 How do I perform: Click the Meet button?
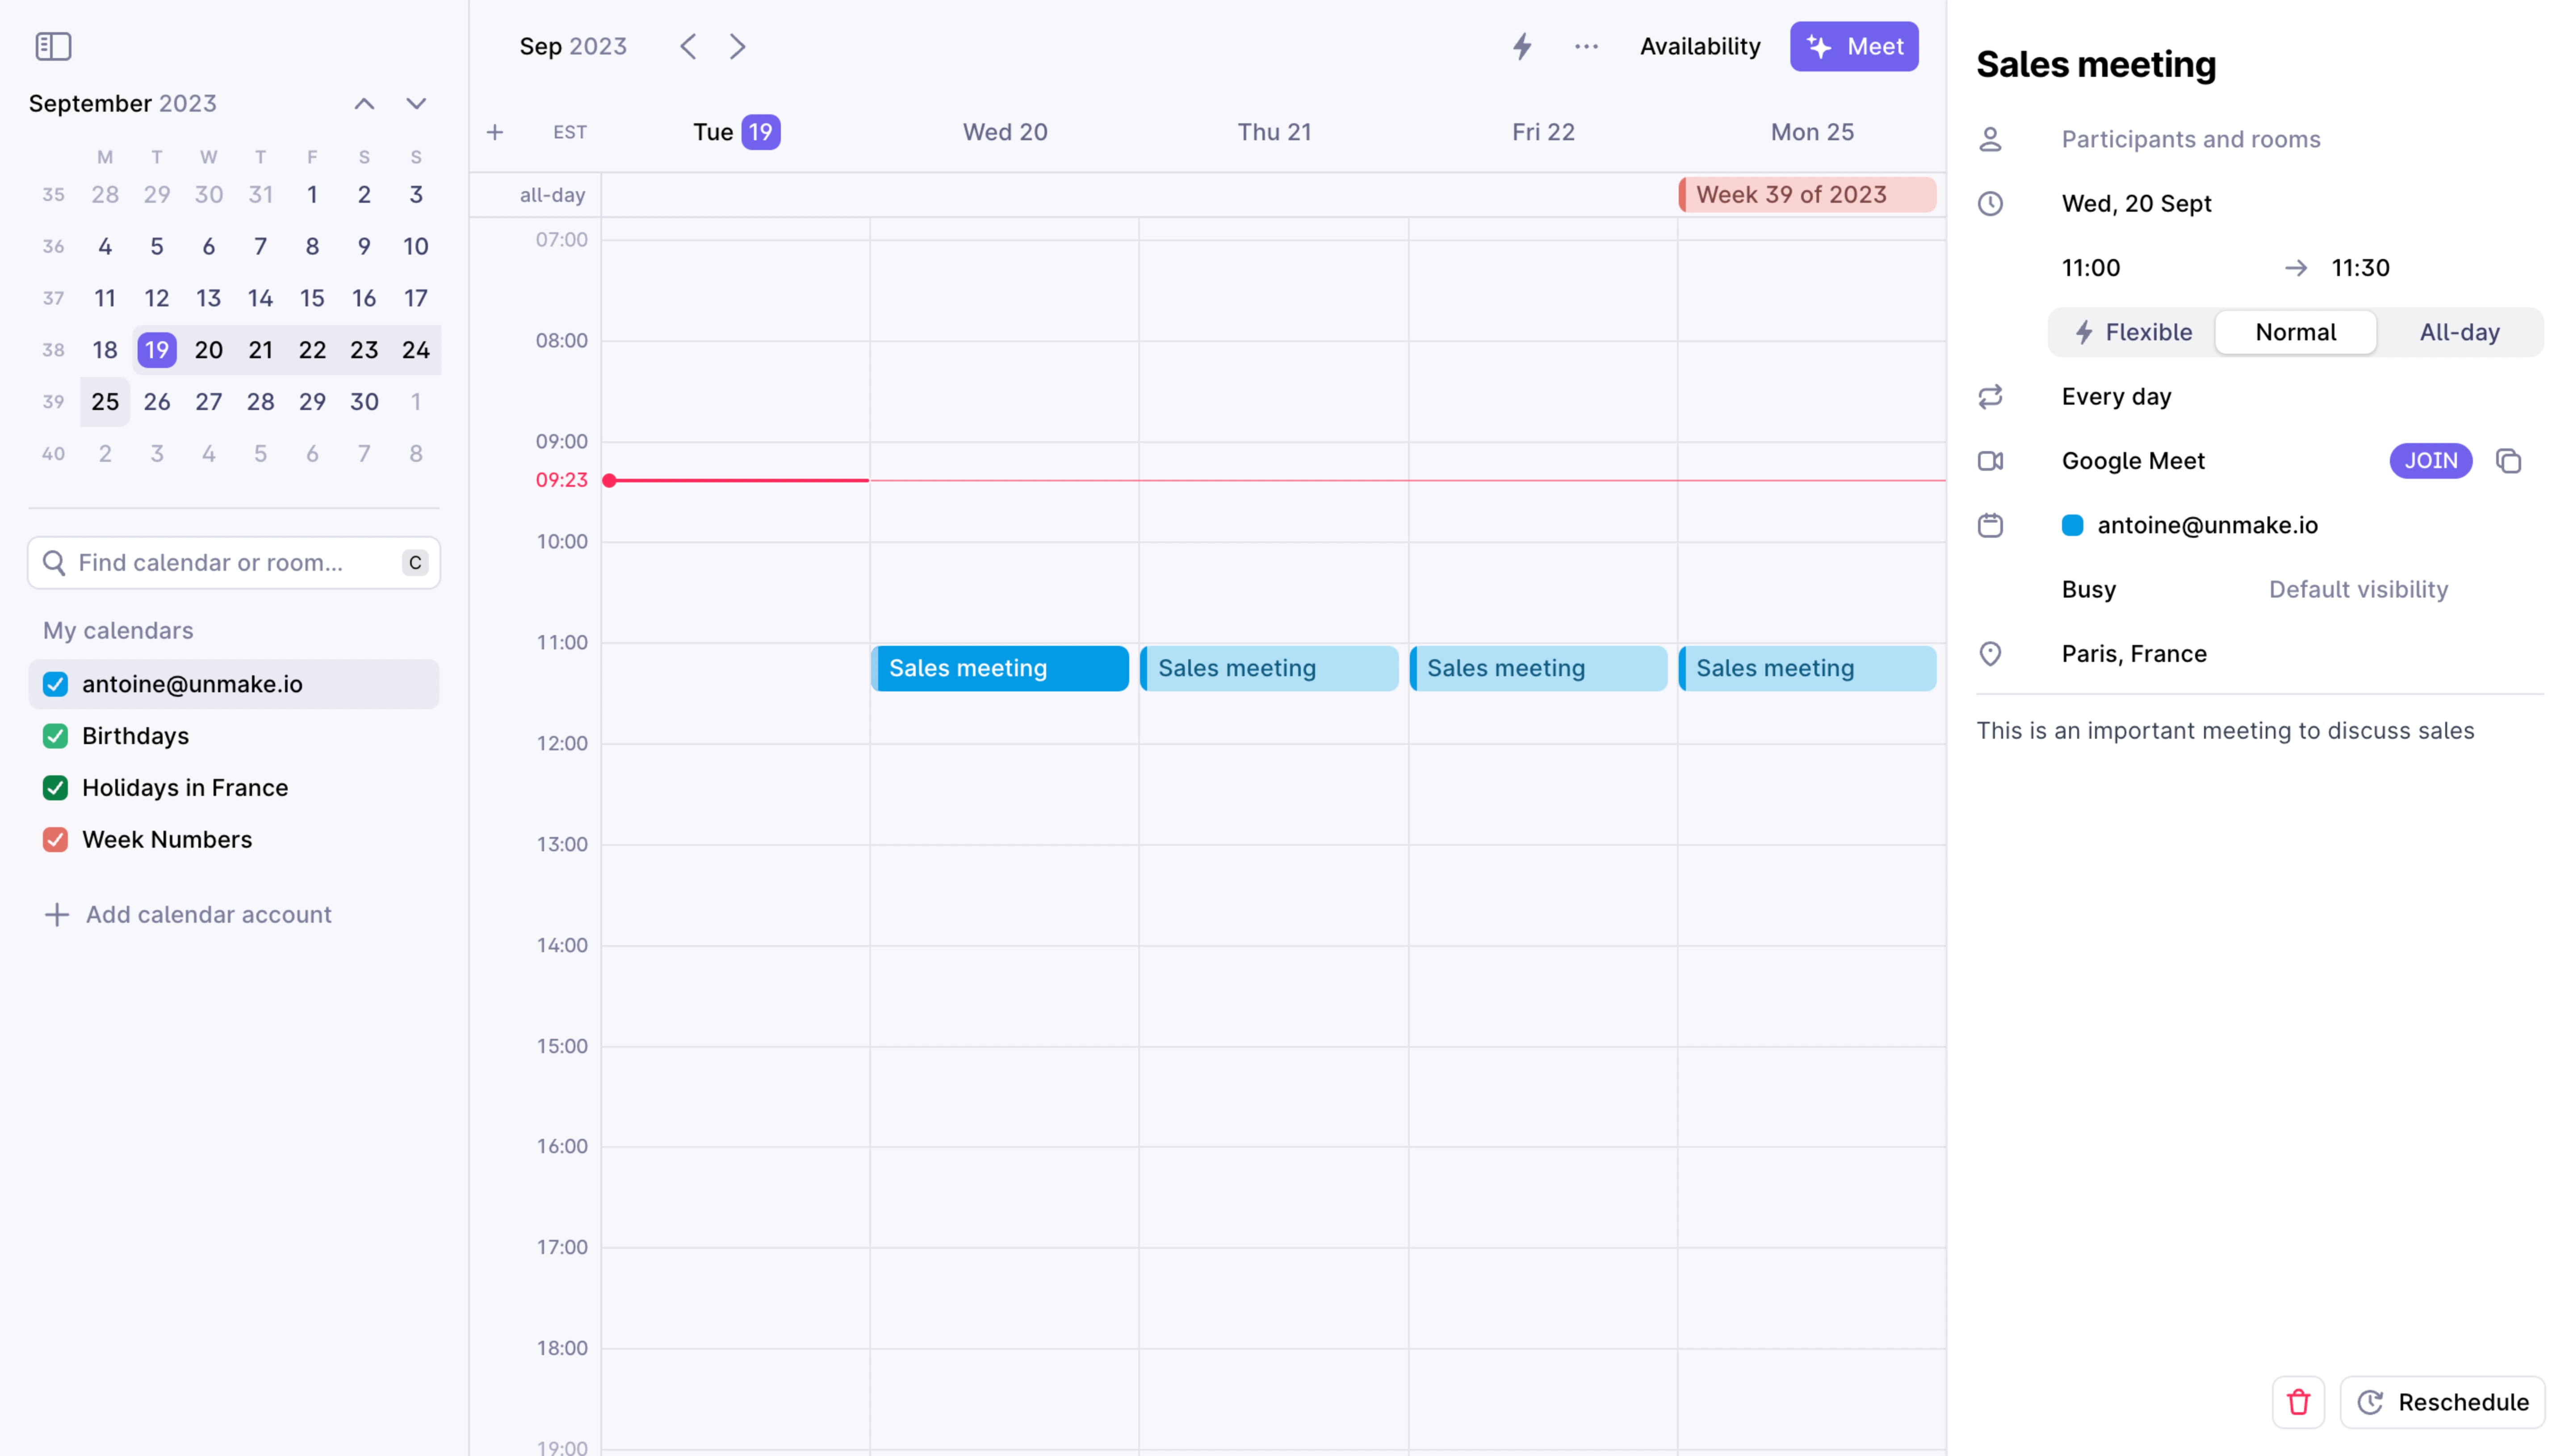(1853, 46)
